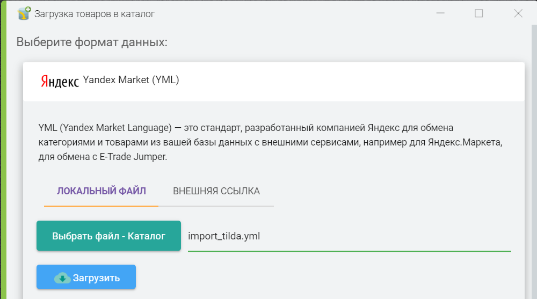Click the catalog import app icon in title bar
The height and width of the screenshot is (299, 537).
[24, 14]
